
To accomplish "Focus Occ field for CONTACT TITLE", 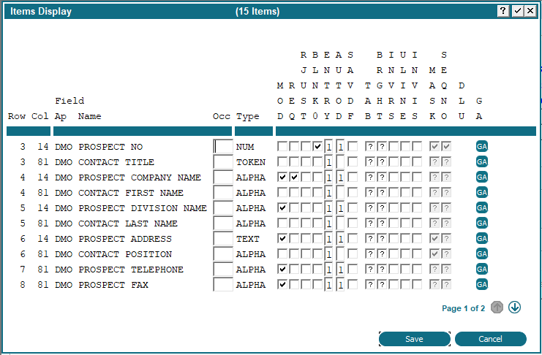I will (x=223, y=161).
